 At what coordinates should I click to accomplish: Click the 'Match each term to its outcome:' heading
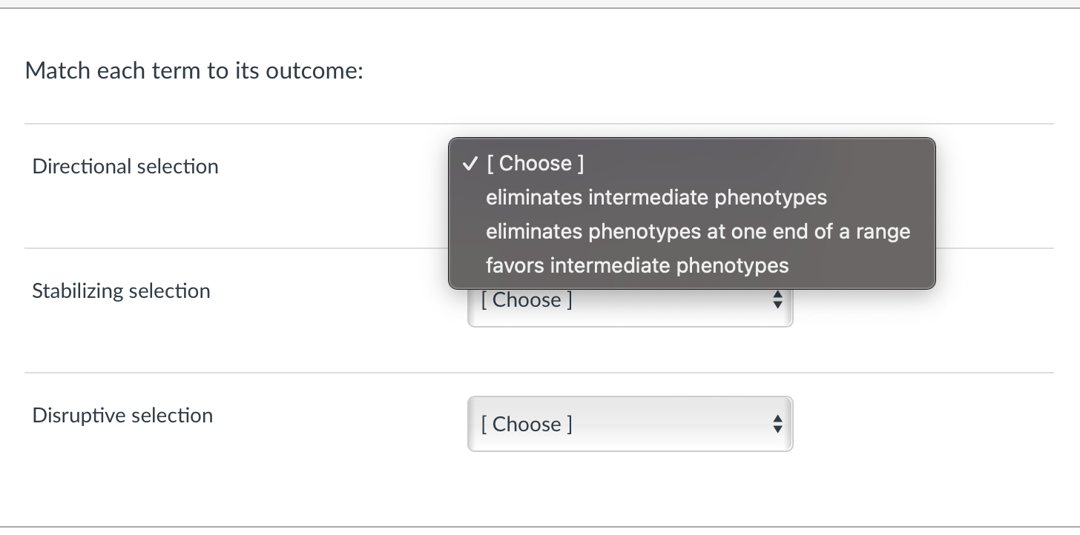193,70
